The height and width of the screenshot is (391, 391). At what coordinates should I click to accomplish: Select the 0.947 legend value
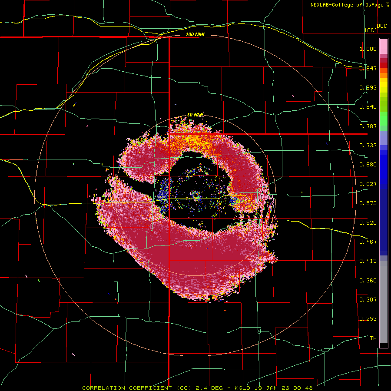(368, 68)
